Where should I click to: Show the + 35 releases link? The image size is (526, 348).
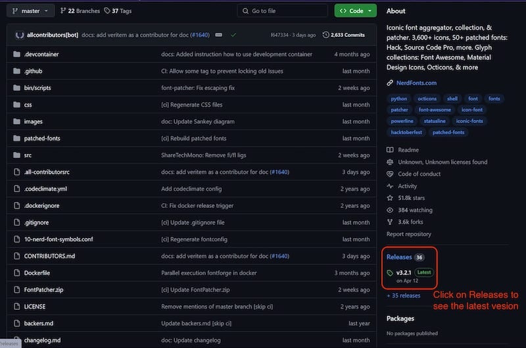[x=403, y=295]
